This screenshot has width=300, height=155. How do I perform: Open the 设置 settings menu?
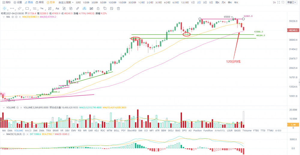[x=18, y=2]
